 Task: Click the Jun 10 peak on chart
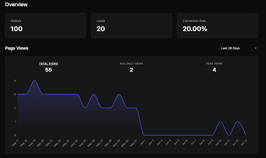click(x=220, y=122)
